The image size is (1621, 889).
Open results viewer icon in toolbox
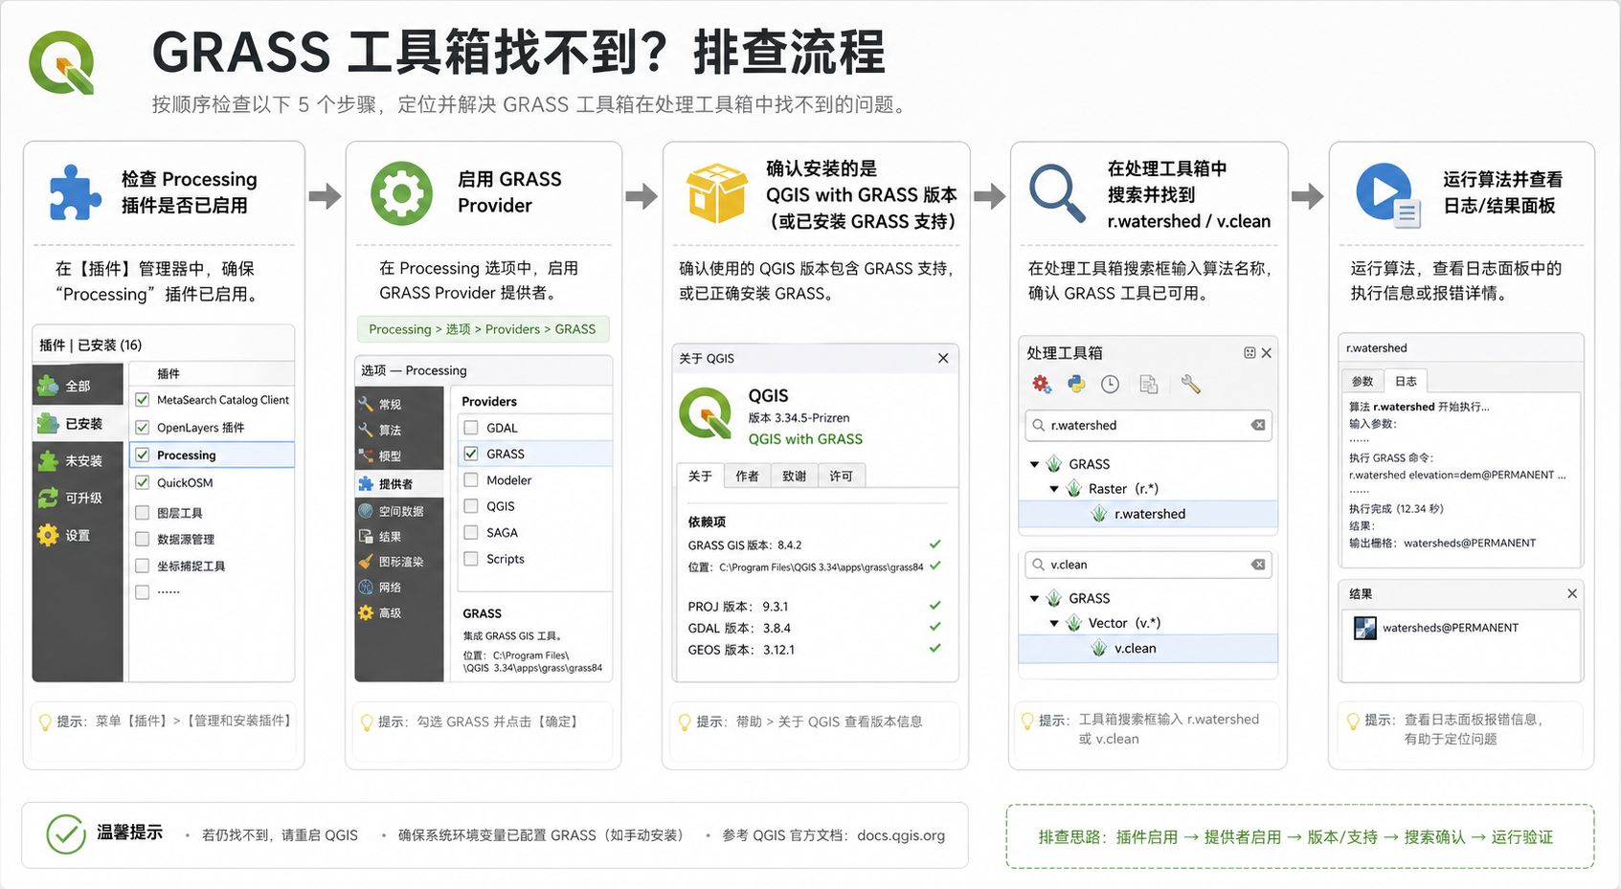(1149, 384)
